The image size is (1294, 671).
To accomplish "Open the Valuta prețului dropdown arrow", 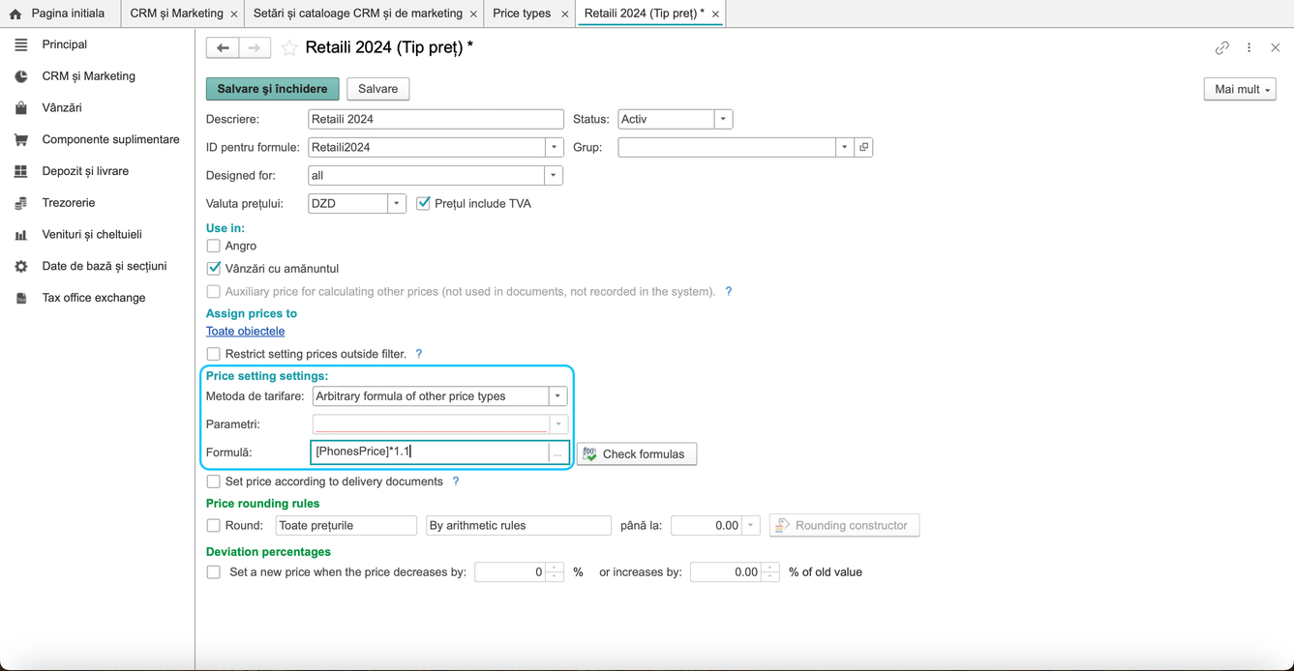I will [397, 203].
